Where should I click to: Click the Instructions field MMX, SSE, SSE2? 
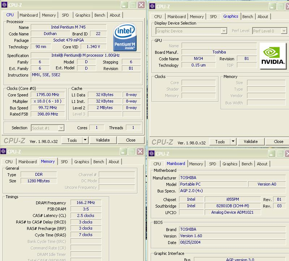point(86,77)
